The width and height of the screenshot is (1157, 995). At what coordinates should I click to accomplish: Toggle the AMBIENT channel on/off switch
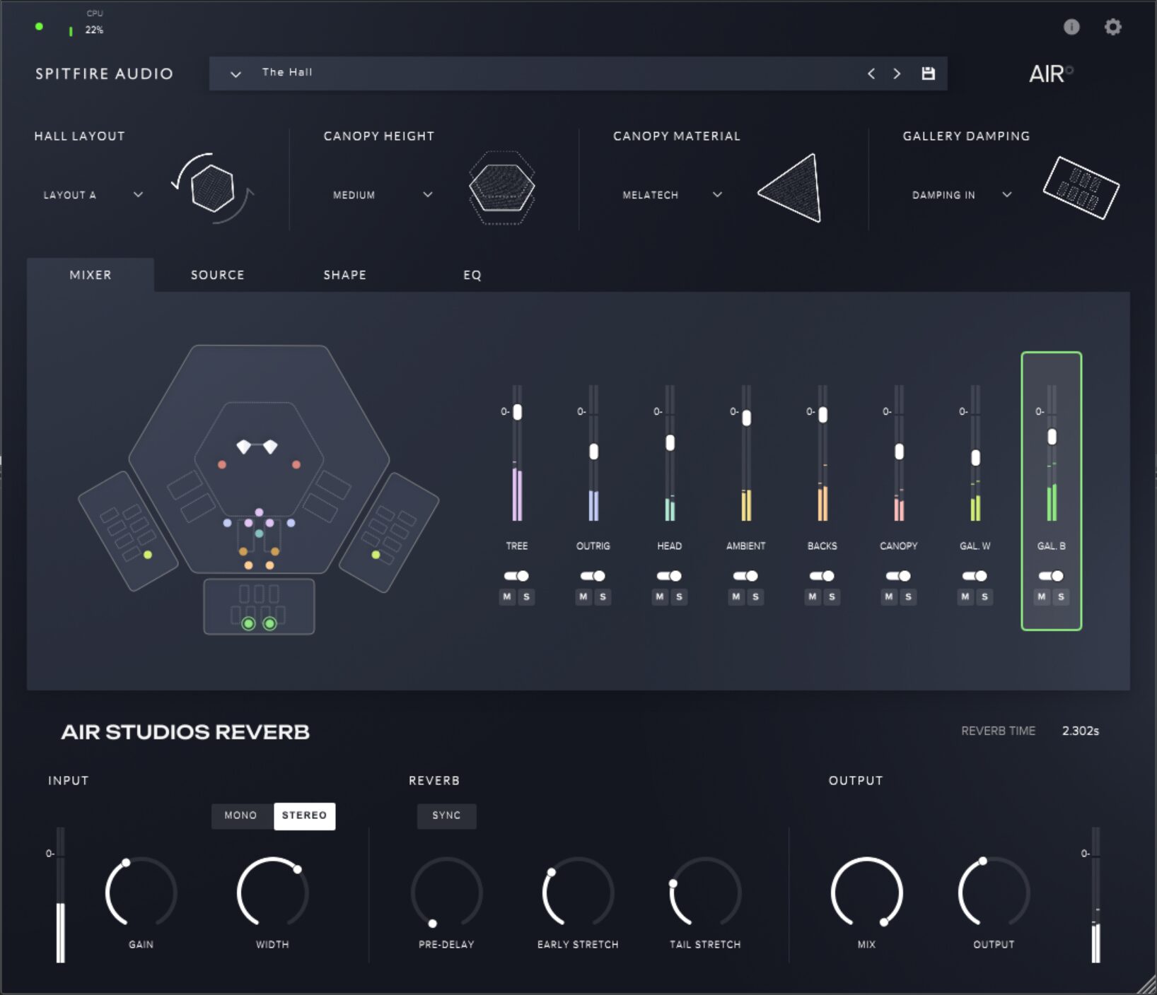coord(745,576)
